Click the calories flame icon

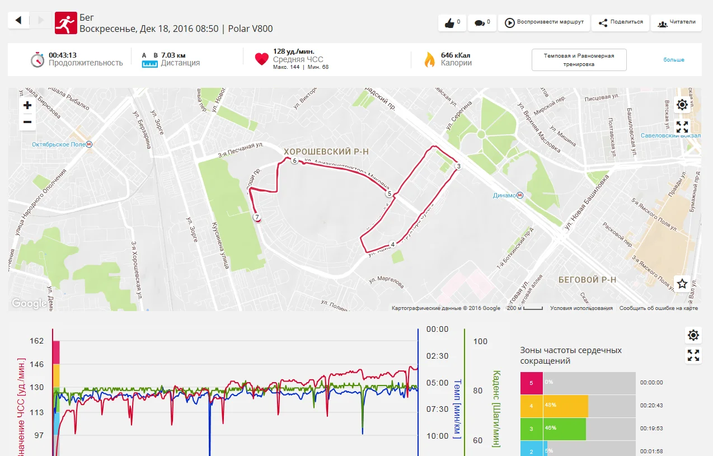(429, 59)
